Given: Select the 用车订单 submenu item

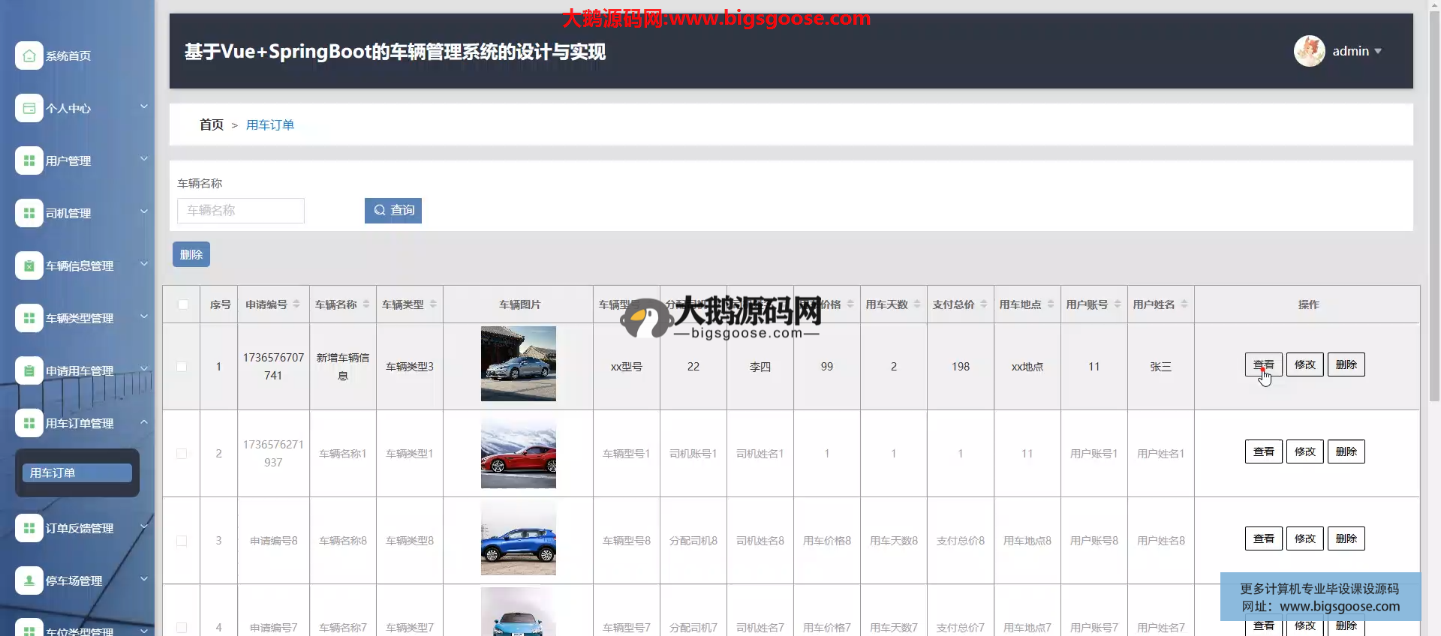Looking at the screenshot, I should coord(77,473).
